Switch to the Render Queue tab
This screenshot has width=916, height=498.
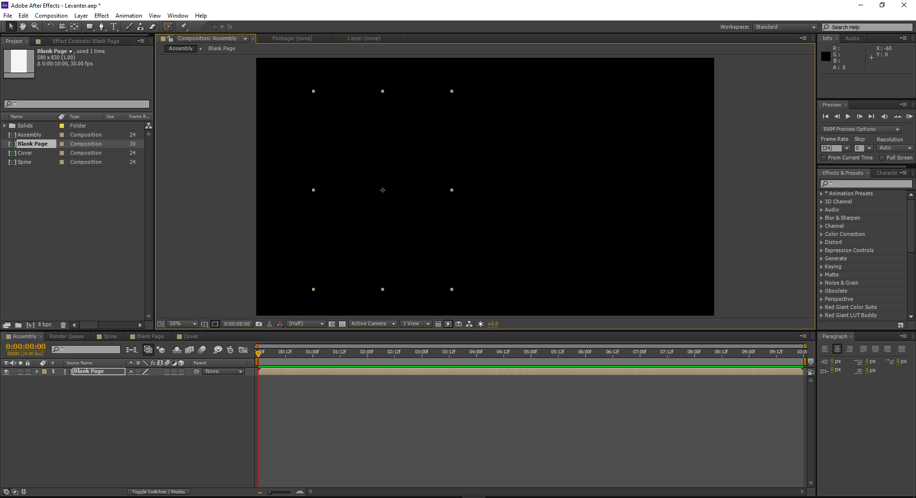click(x=67, y=336)
